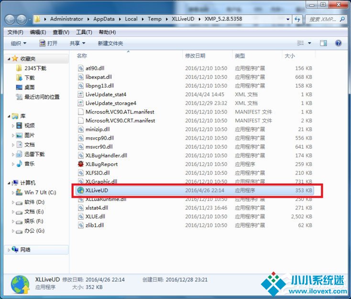Toggle the preview pane icon

pyautogui.click(x=323, y=43)
